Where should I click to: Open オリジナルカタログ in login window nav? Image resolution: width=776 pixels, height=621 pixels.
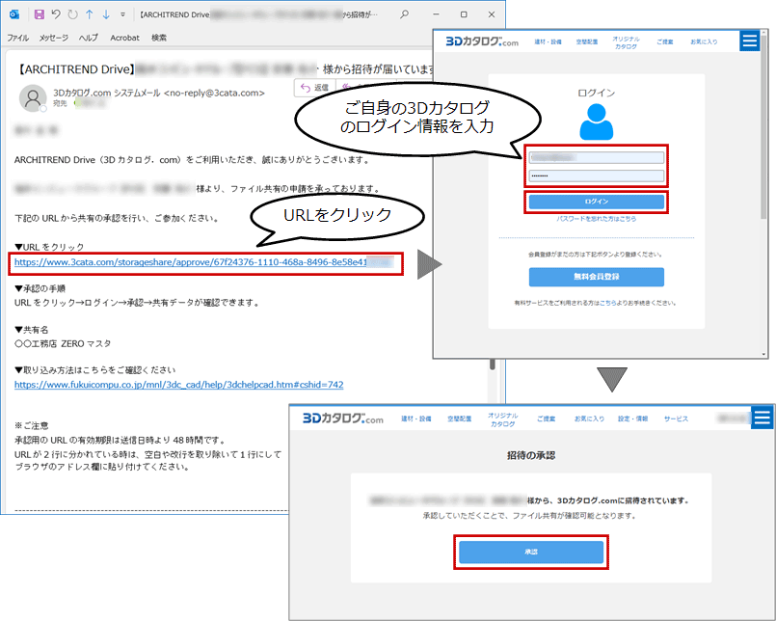point(626,42)
